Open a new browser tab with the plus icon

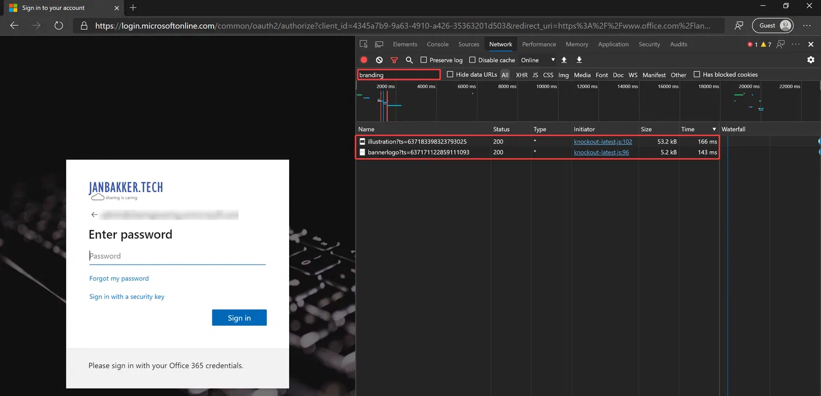(133, 8)
